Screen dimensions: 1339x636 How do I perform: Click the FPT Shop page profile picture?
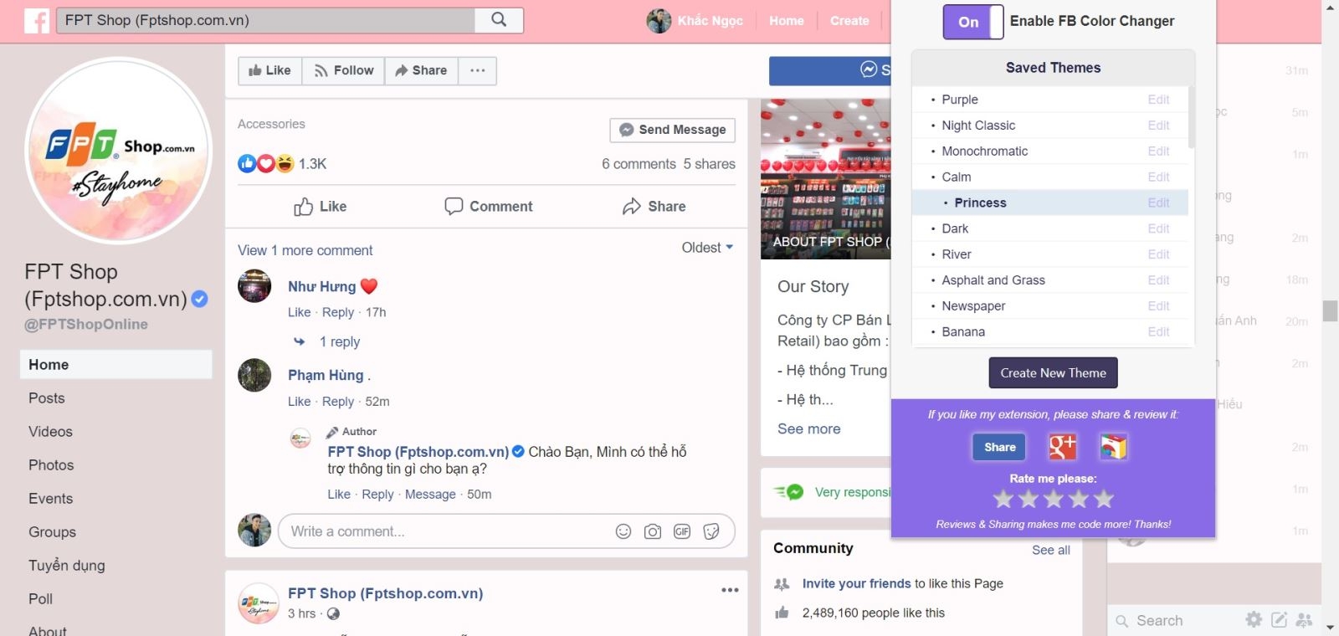118,151
